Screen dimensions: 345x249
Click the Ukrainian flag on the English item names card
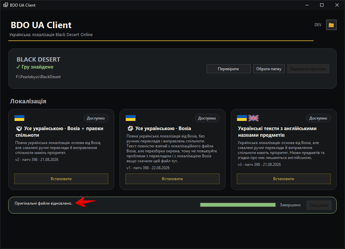pyautogui.click(x=242, y=118)
